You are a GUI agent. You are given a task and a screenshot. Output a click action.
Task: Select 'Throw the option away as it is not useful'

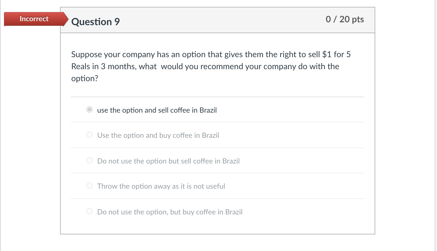161,186
